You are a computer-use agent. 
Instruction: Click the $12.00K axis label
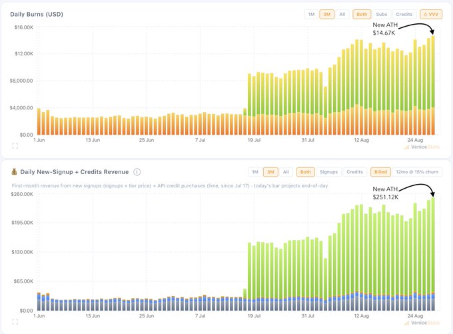click(24, 53)
